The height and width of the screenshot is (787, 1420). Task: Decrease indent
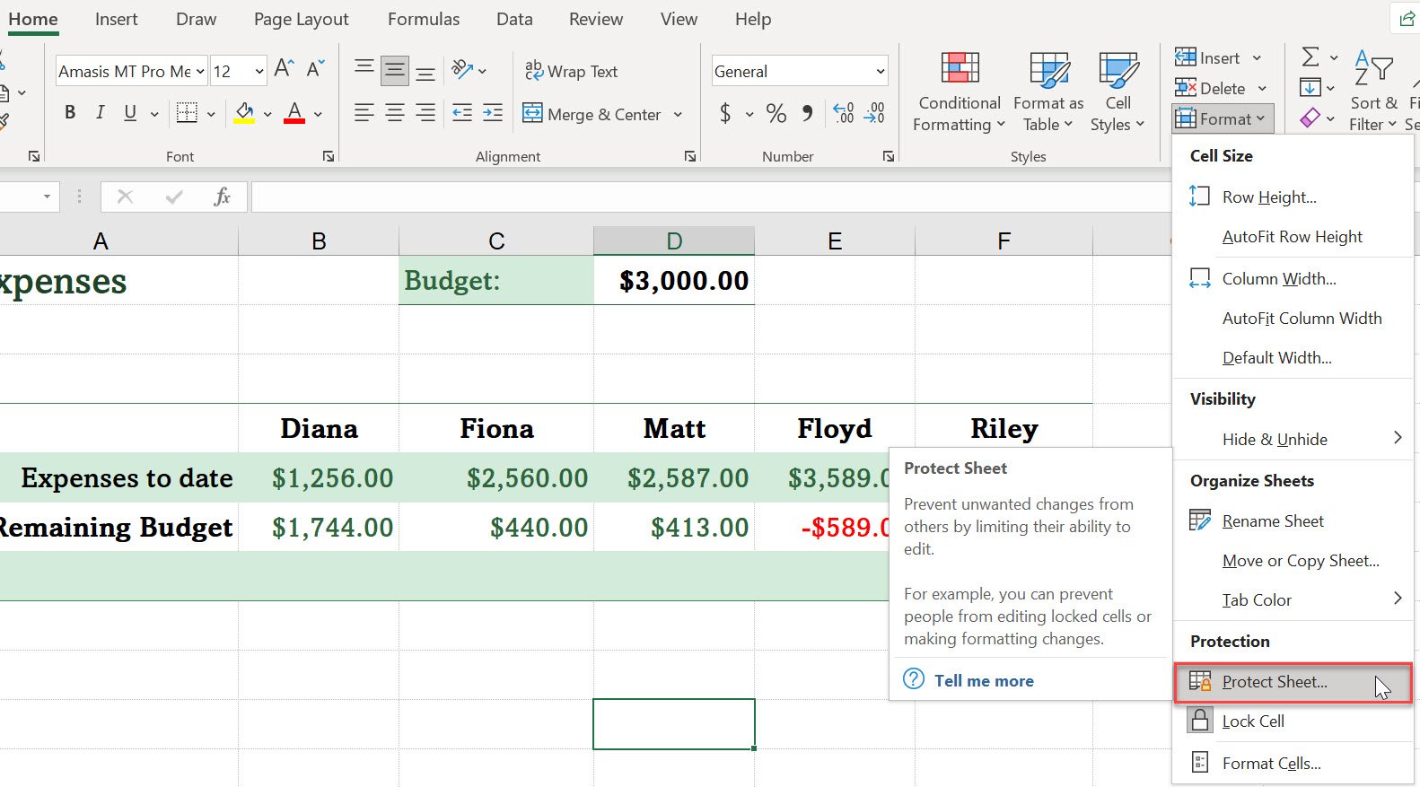461,113
